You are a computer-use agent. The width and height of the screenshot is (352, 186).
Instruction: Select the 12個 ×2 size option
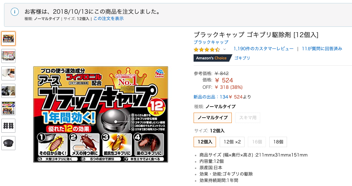tap(232, 142)
